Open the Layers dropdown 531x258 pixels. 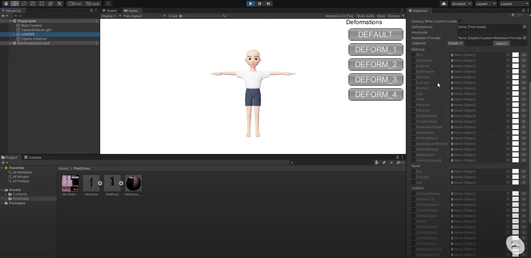tap(485, 4)
